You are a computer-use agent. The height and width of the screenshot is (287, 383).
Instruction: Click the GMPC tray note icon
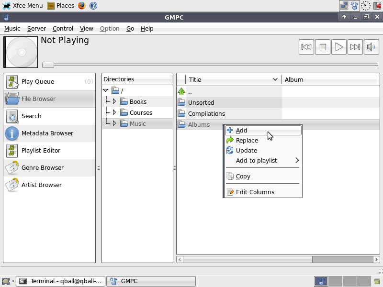pos(354,5)
